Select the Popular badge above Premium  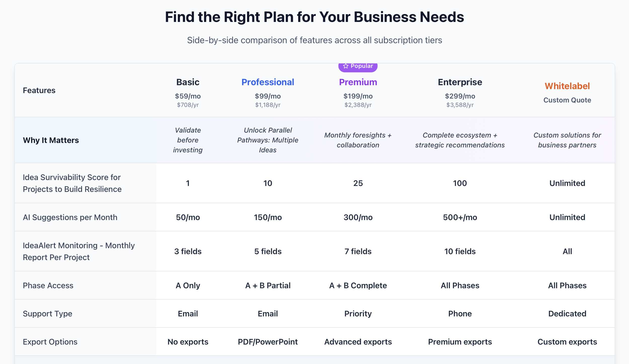(358, 66)
